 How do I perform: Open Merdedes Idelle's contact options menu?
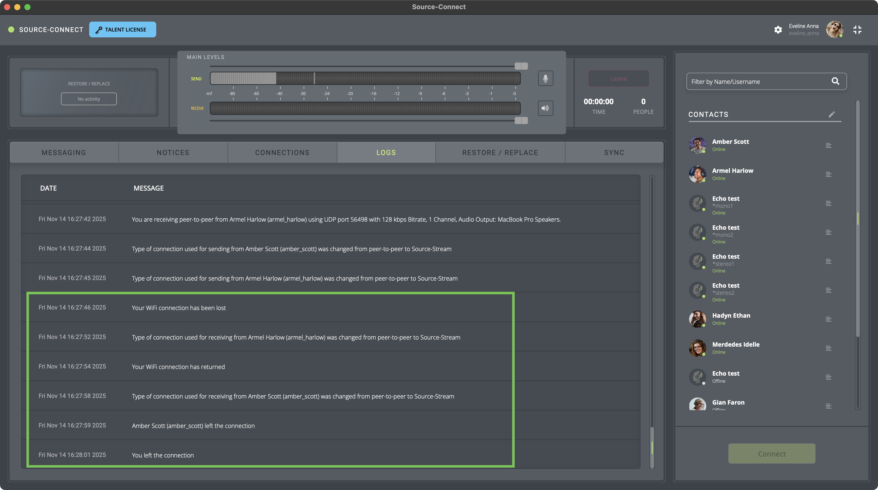pos(828,348)
